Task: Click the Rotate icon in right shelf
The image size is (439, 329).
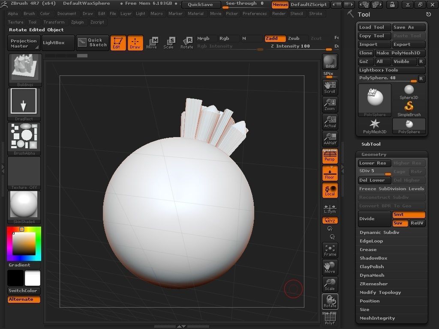Action: click(x=330, y=302)
